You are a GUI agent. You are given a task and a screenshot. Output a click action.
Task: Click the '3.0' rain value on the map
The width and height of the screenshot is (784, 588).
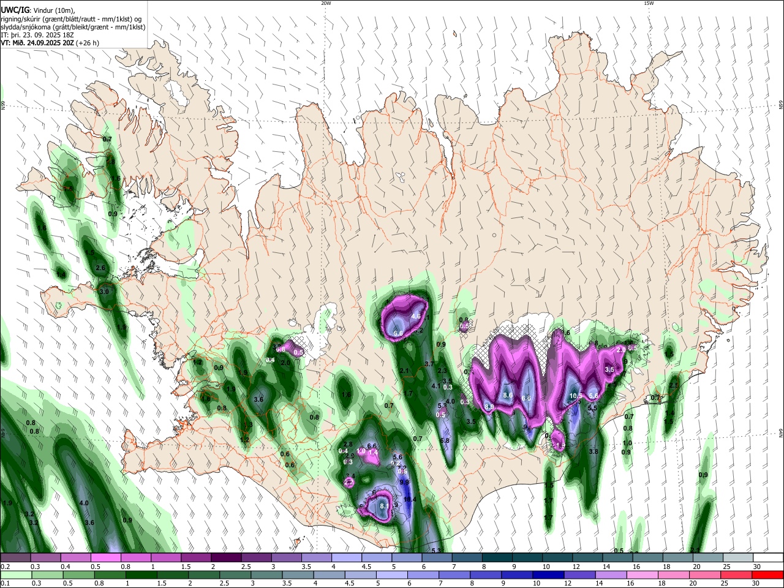coord(104,292)
